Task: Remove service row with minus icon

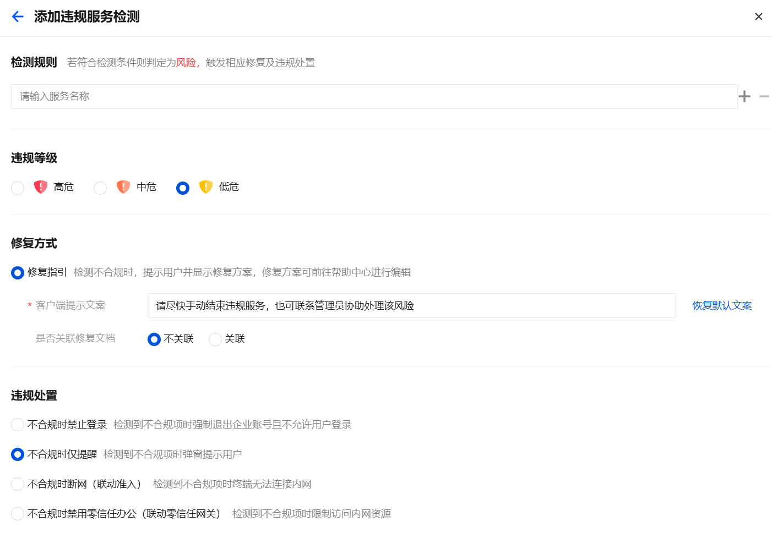Action: click(764, 96)
